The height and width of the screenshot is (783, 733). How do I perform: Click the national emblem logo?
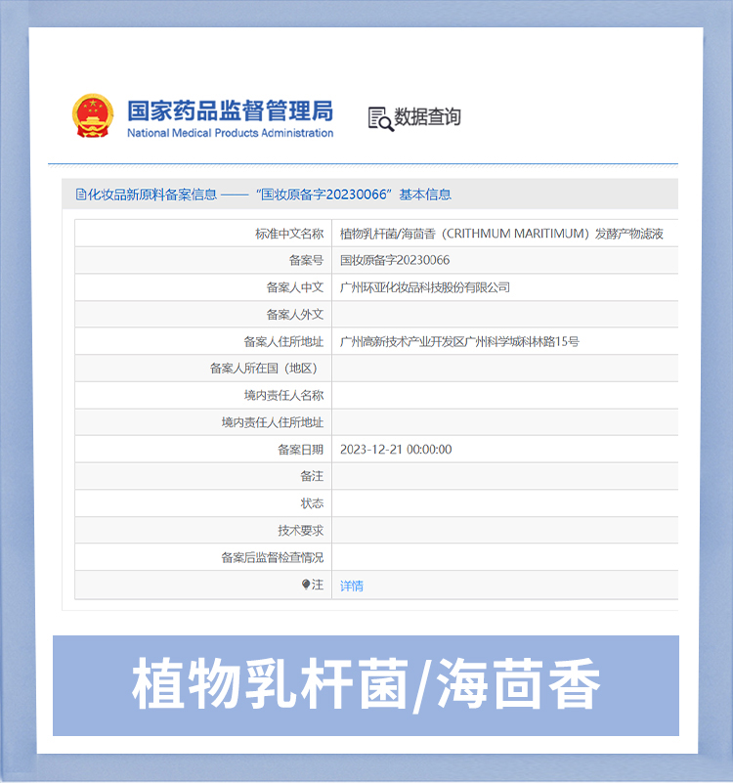click(x=93, y=117)
